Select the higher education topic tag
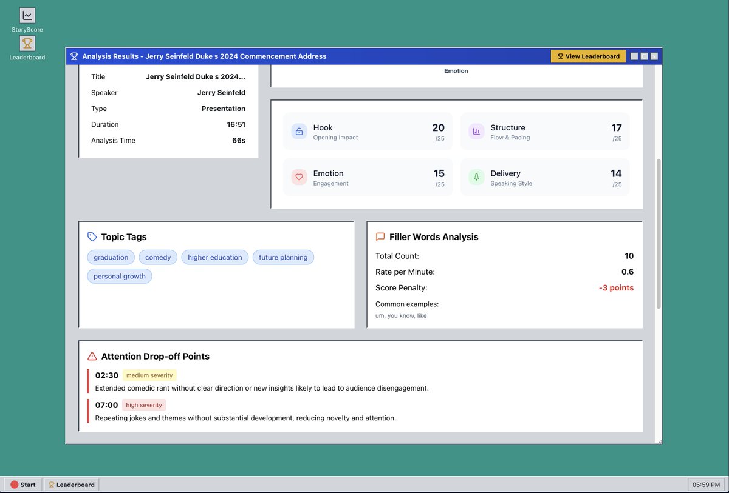Screen dimensions: 729x493 [x=215, y=257]
